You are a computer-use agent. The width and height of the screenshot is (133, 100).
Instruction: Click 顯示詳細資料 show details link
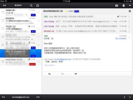pyautogui.click(x=121, y=38)
